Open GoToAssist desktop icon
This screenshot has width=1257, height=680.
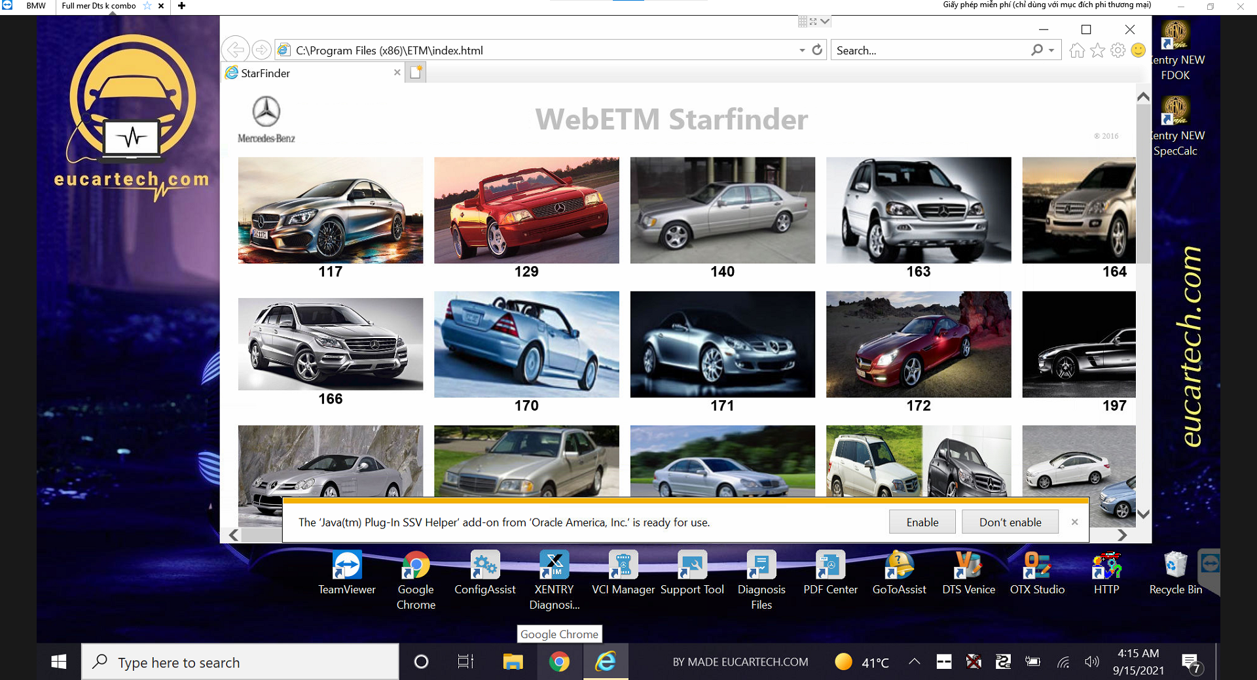[x=900, y=573]
